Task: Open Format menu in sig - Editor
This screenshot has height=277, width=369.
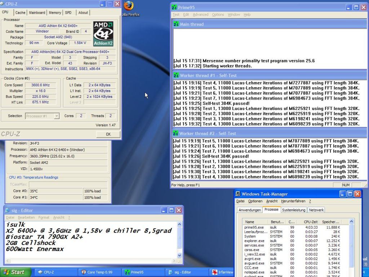Action: coord(44,217)
